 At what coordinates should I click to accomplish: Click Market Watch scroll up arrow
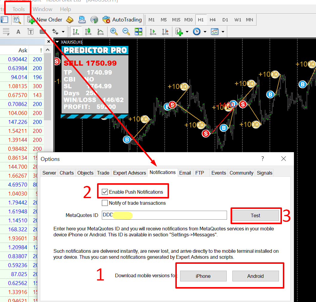click(47, 50)
